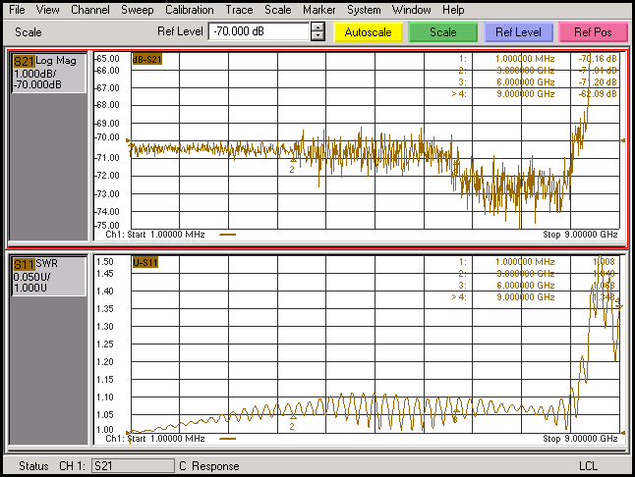Viewport: 635px width, 477px height.
Task: Decrease Ref Level with down arrow
Action: coord(317,36)
